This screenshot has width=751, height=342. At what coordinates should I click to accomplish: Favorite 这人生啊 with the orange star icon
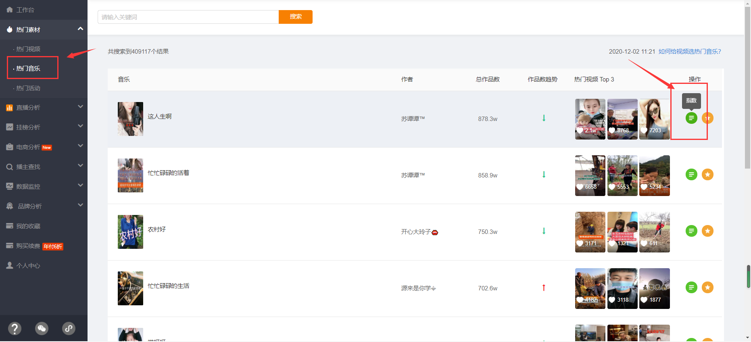(707, 118)
